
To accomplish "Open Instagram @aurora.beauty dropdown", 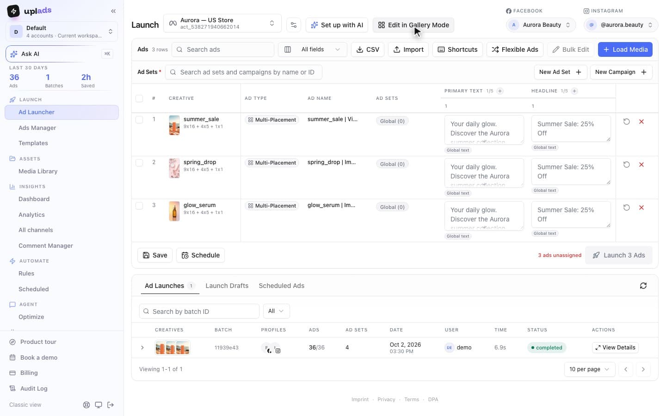I will point(621,25).
